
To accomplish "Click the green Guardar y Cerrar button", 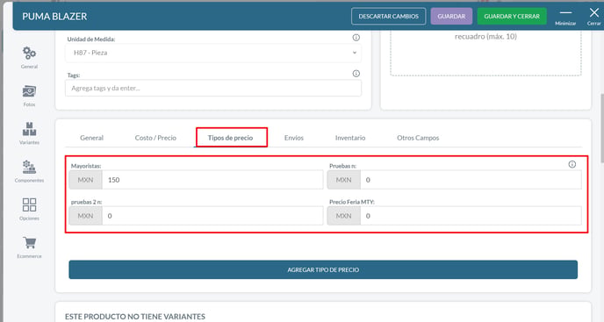I will 512,16.
